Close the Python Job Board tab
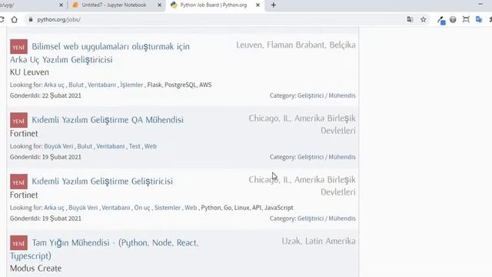This screenshot has width=492, height=277. point(258,5)
